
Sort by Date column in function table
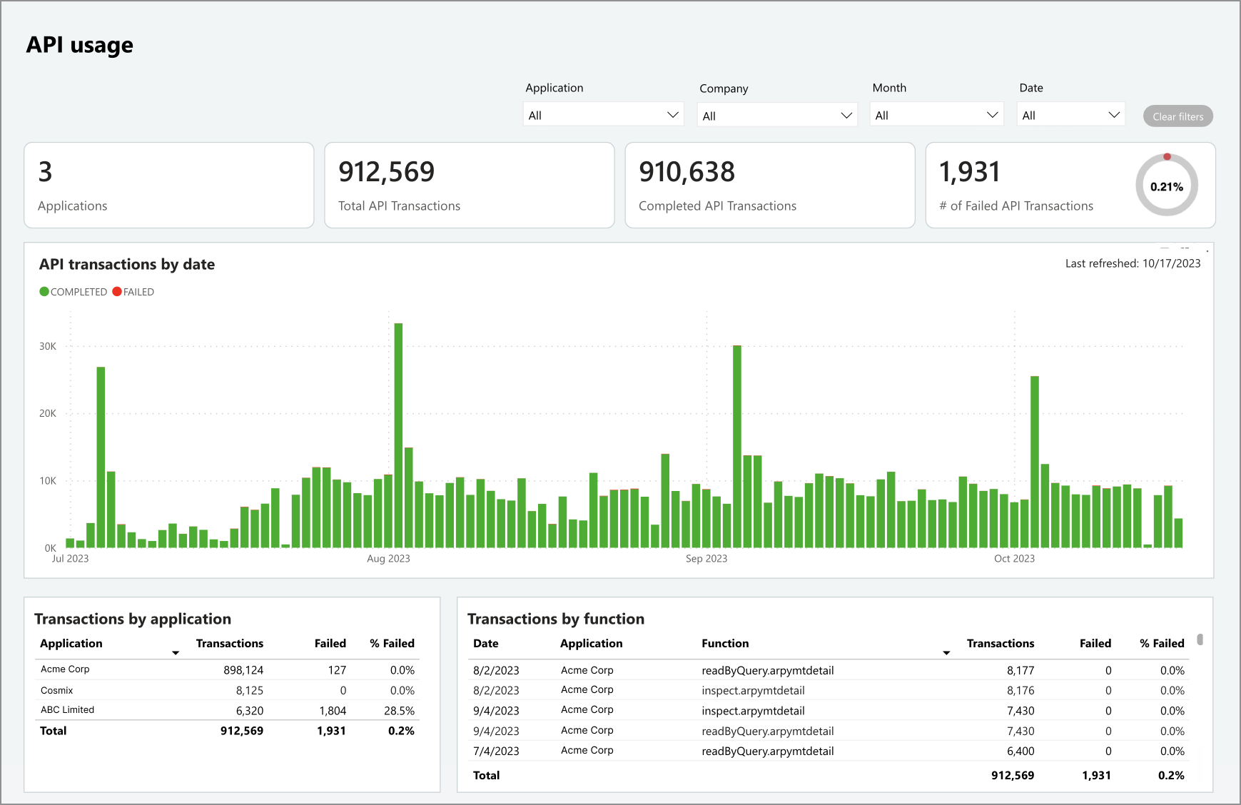[486, 643]
